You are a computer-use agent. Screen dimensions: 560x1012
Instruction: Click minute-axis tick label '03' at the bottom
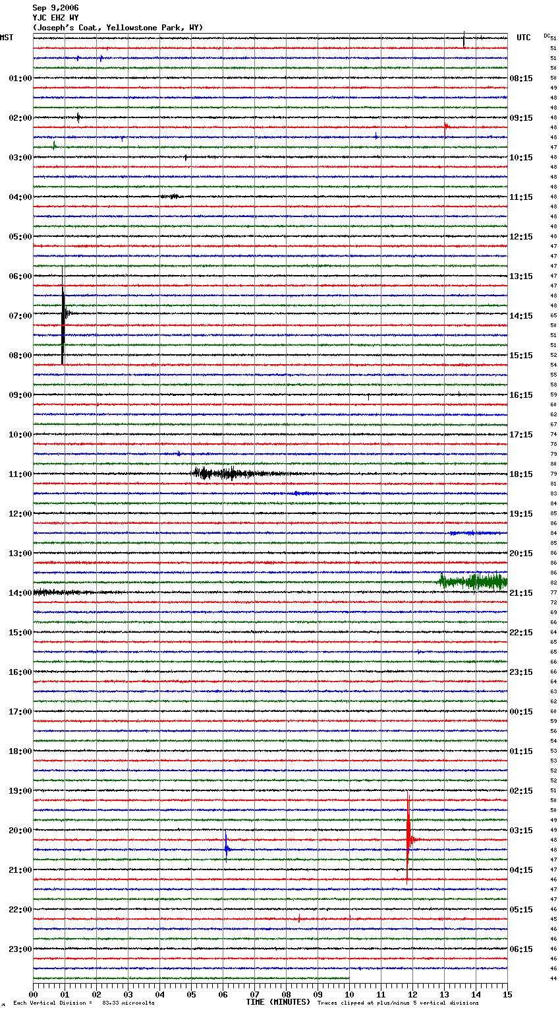pyautogui.click(x=128, y=994)
